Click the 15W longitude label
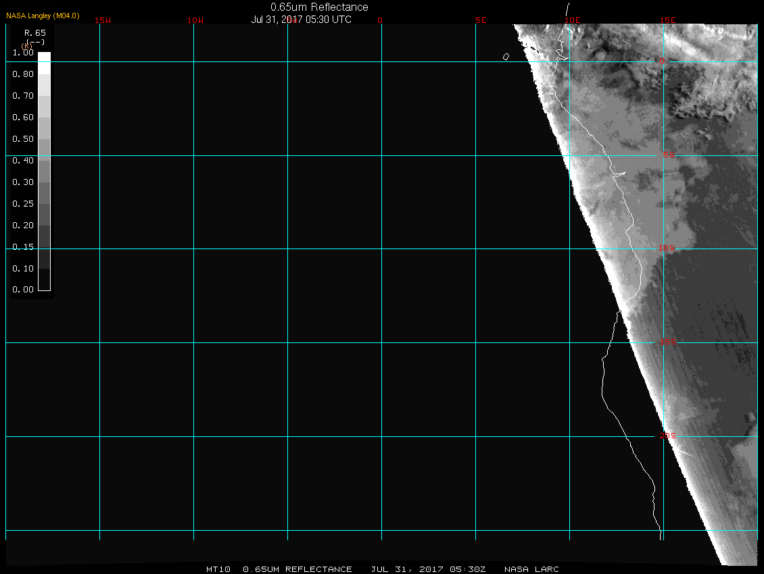 point(103,20)
